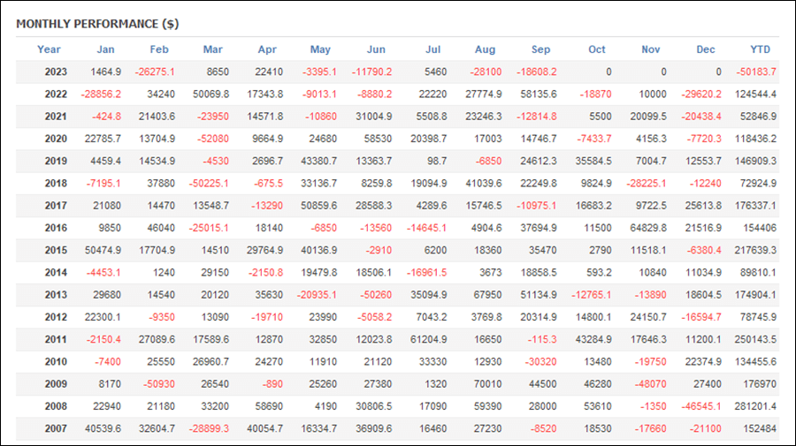The width and height of the screenshot is (796, 446).
Task: Select the 2018 year row label
Action: pyautogui.click(x=56, y=184)
